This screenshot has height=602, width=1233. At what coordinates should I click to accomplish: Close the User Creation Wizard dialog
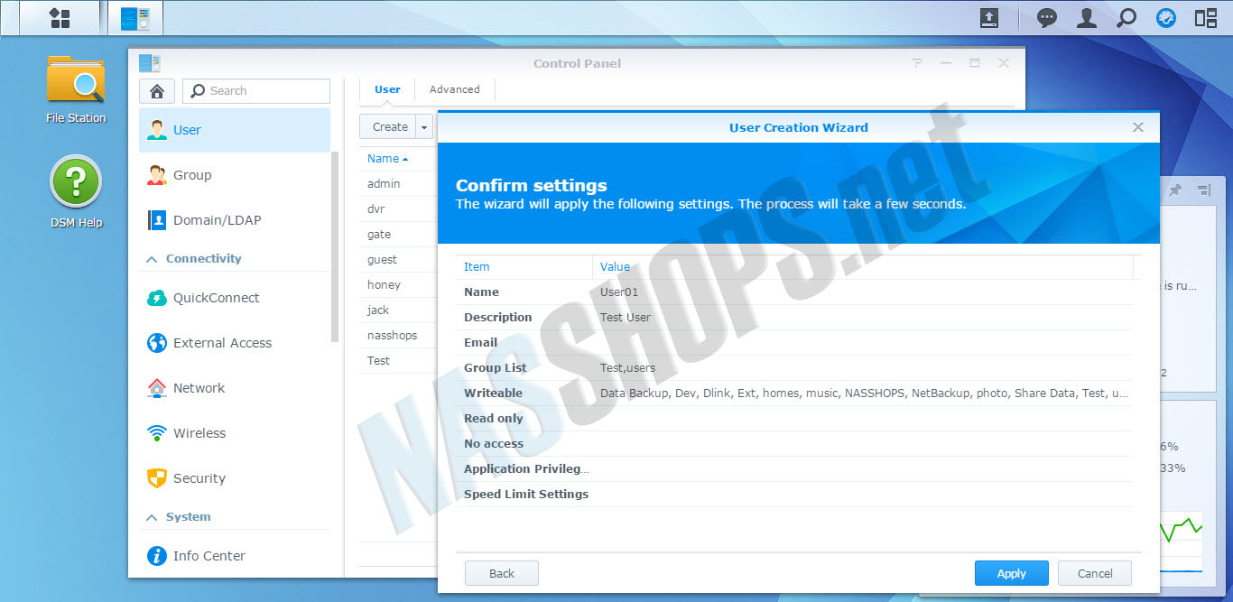tap(1138, 127)
